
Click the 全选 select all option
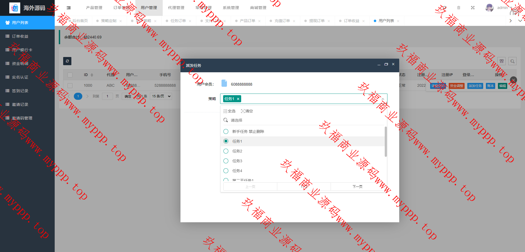tap(229, 111)
